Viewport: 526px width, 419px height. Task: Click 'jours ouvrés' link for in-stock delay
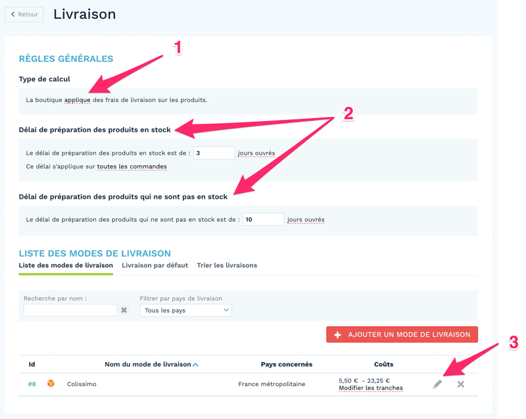256,153
